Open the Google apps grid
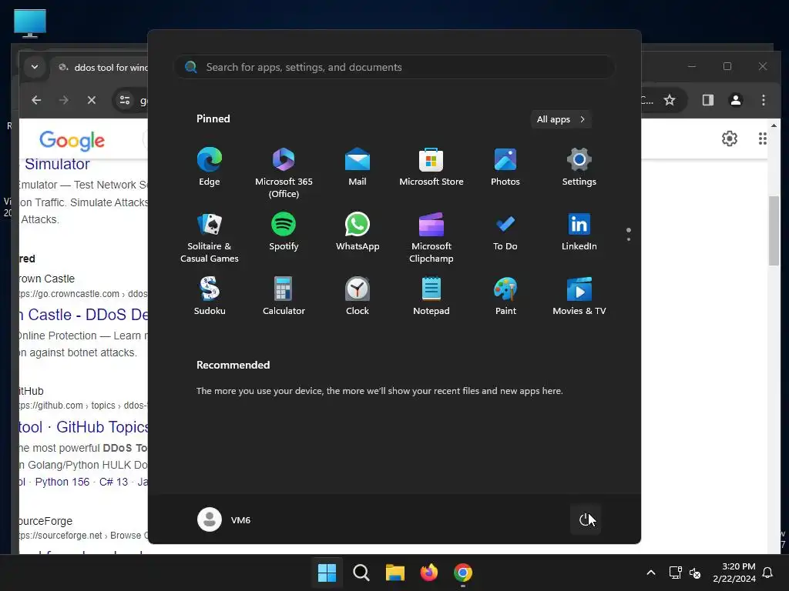 pyautogui.click(x=762, y=139)
